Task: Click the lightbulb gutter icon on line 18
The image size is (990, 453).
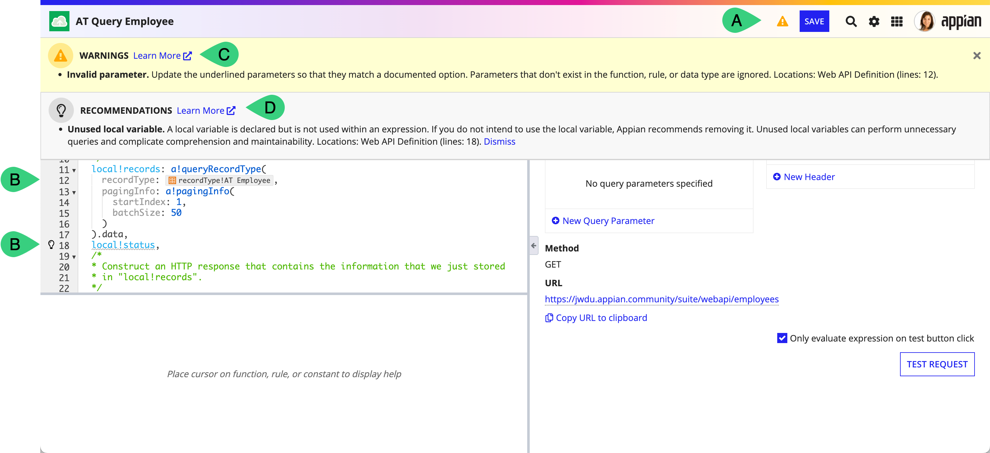Action: (51, 245)
